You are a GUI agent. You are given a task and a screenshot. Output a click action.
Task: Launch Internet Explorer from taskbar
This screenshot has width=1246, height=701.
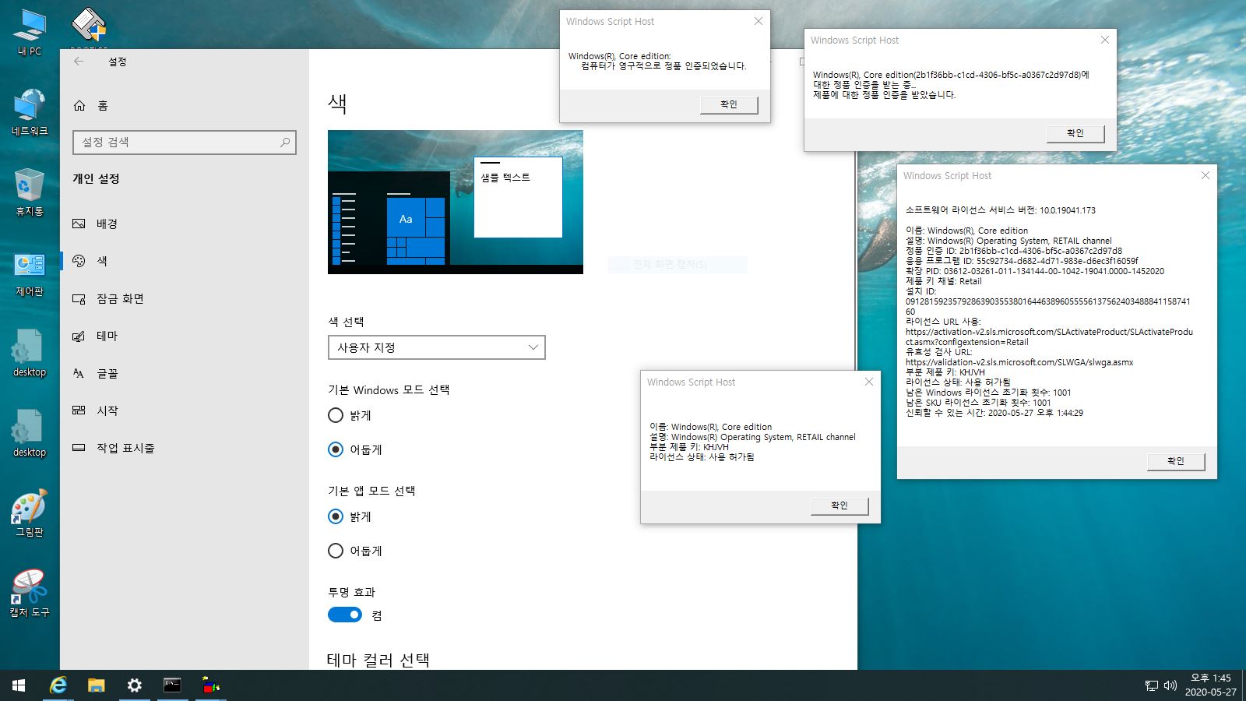click(58, 685)
